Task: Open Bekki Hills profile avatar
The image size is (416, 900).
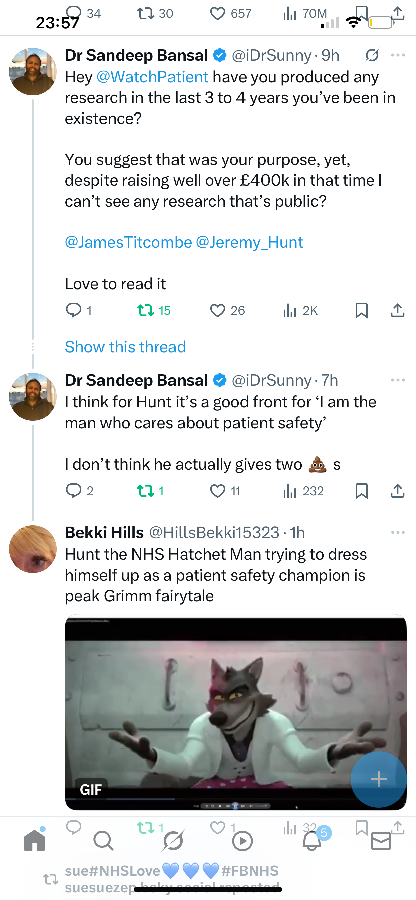Action: pos(33,549)
